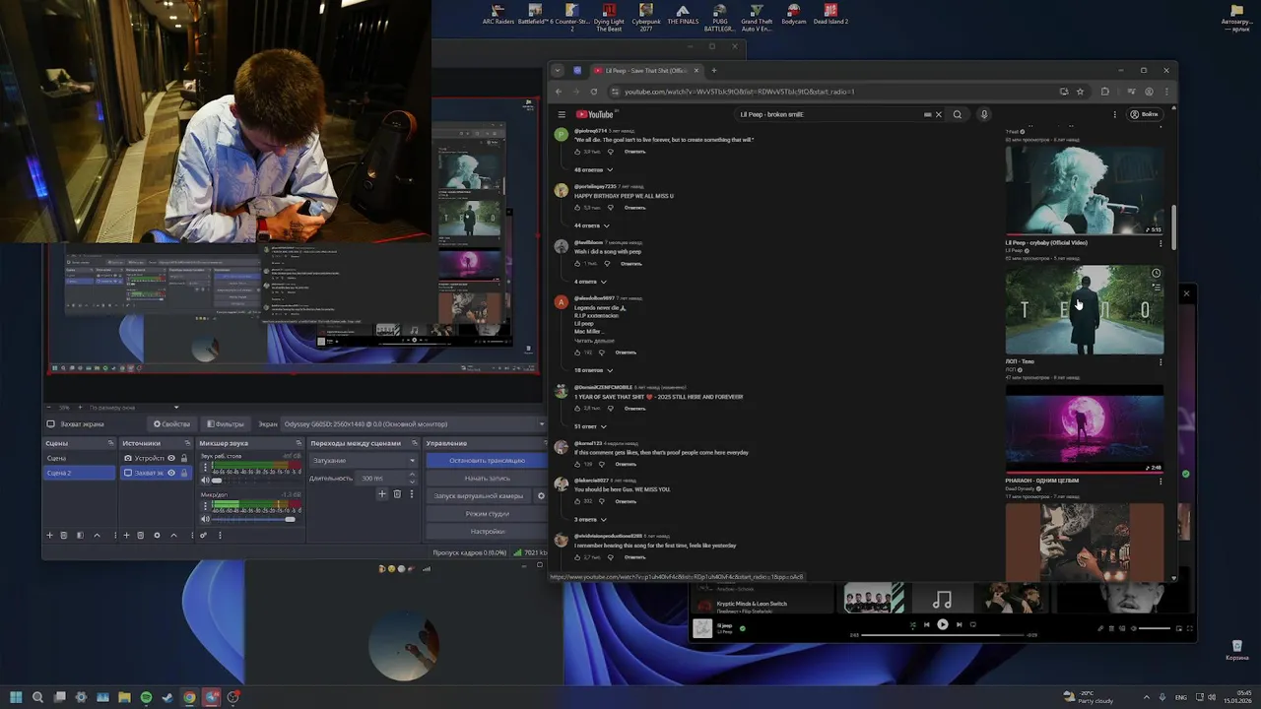
Task: Toggle visibility of Захват эк source
Action: [x=171, y=473]
